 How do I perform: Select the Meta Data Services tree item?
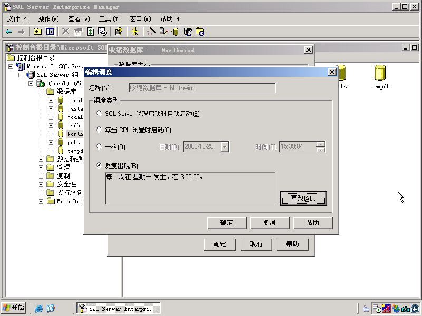(70, 201)
